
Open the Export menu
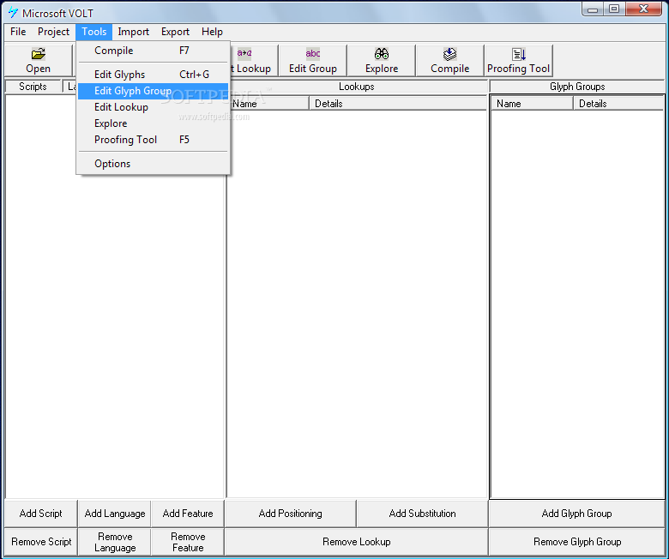(175, 32)
